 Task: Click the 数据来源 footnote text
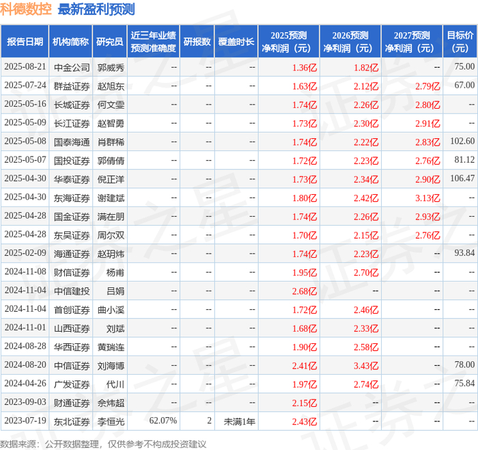pyautogui.click(x=103, y=444)
